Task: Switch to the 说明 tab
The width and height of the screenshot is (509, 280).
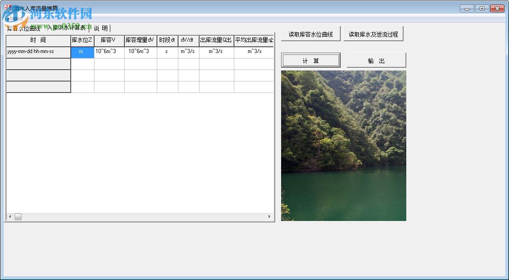Action: [x=100, y=28]
